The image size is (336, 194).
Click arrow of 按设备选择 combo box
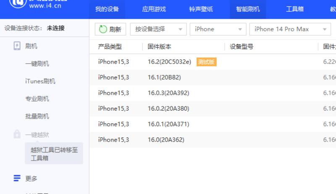[x=181, y=29]
